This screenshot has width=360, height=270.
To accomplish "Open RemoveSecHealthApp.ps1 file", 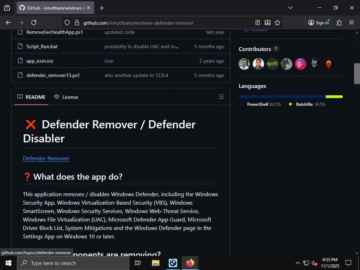I will point(54,32).
